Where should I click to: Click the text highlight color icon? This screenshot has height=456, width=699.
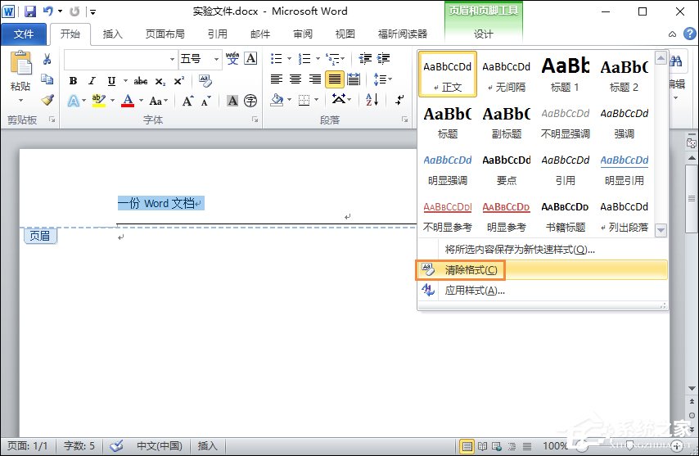click(x=98, y=101)
